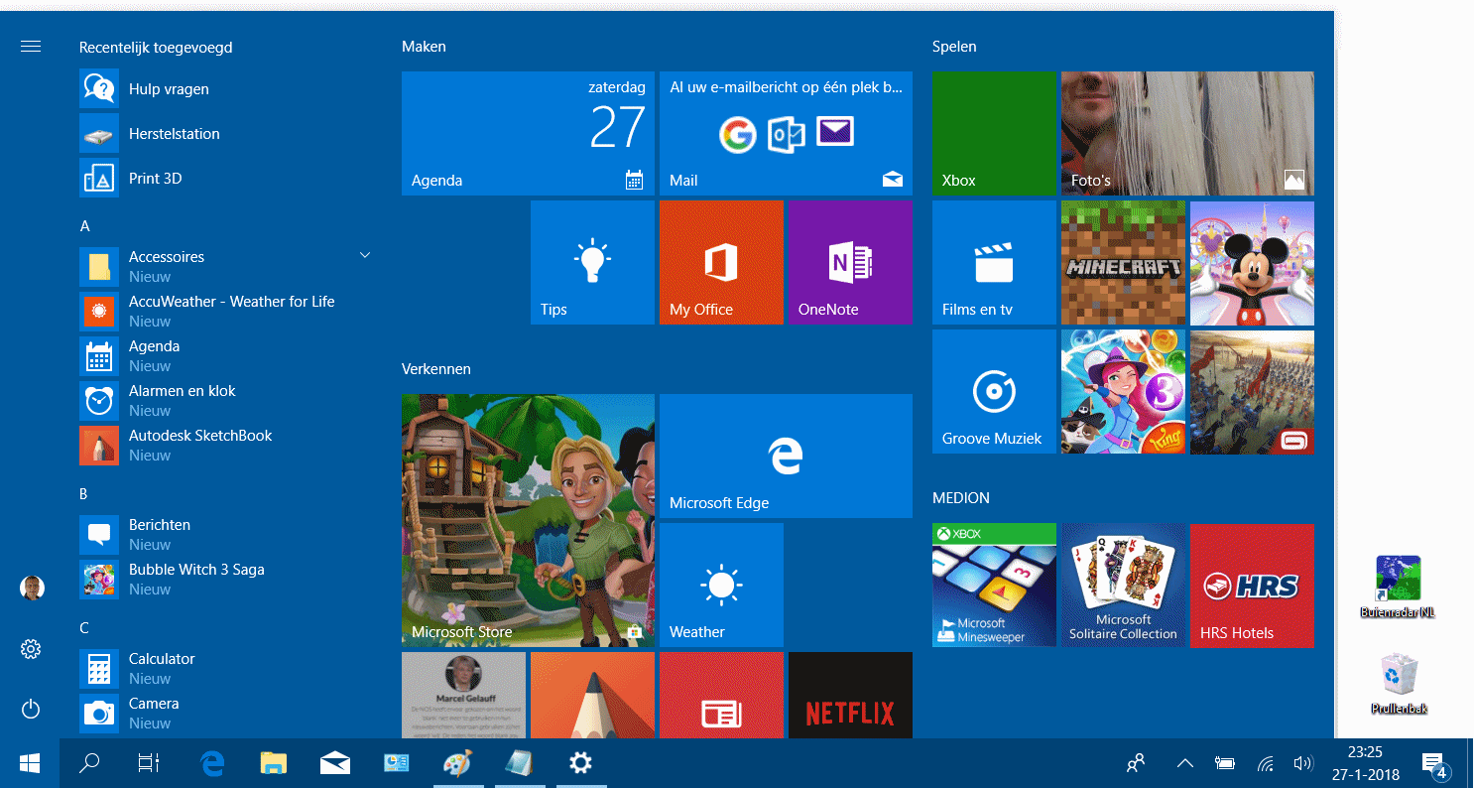The width and height of the screenshot is (1474, 788).
Task: Open the Groove Muziek tile
Action: coord(994,391)
